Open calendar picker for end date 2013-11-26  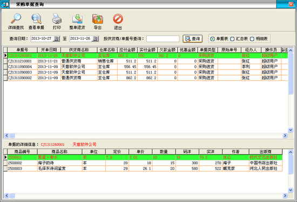pyautogui.click(x=95, y=39)
